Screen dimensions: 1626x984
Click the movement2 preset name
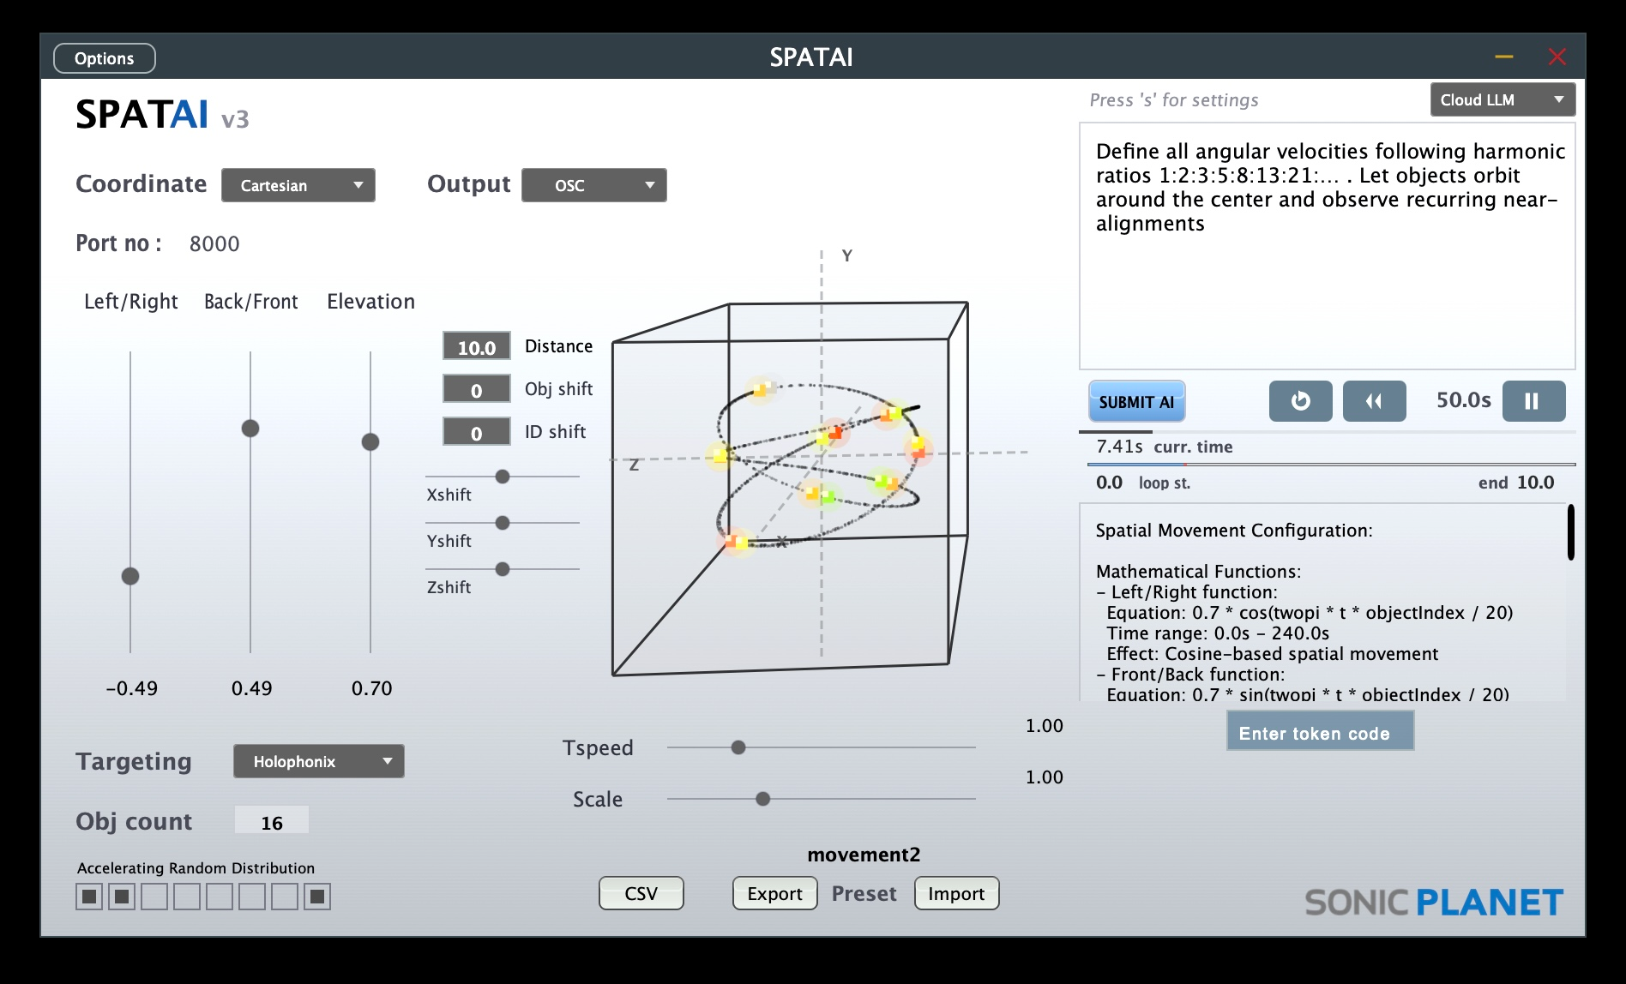click(864, 855)
